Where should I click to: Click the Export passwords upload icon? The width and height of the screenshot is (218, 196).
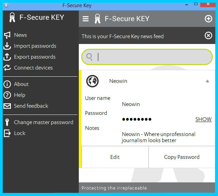[7, 57]
